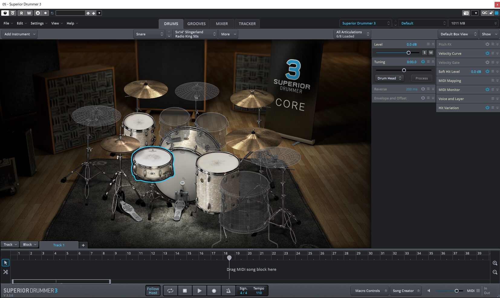Open Song Creator panel
Screen dimensions: 500x298
[406, 291]
